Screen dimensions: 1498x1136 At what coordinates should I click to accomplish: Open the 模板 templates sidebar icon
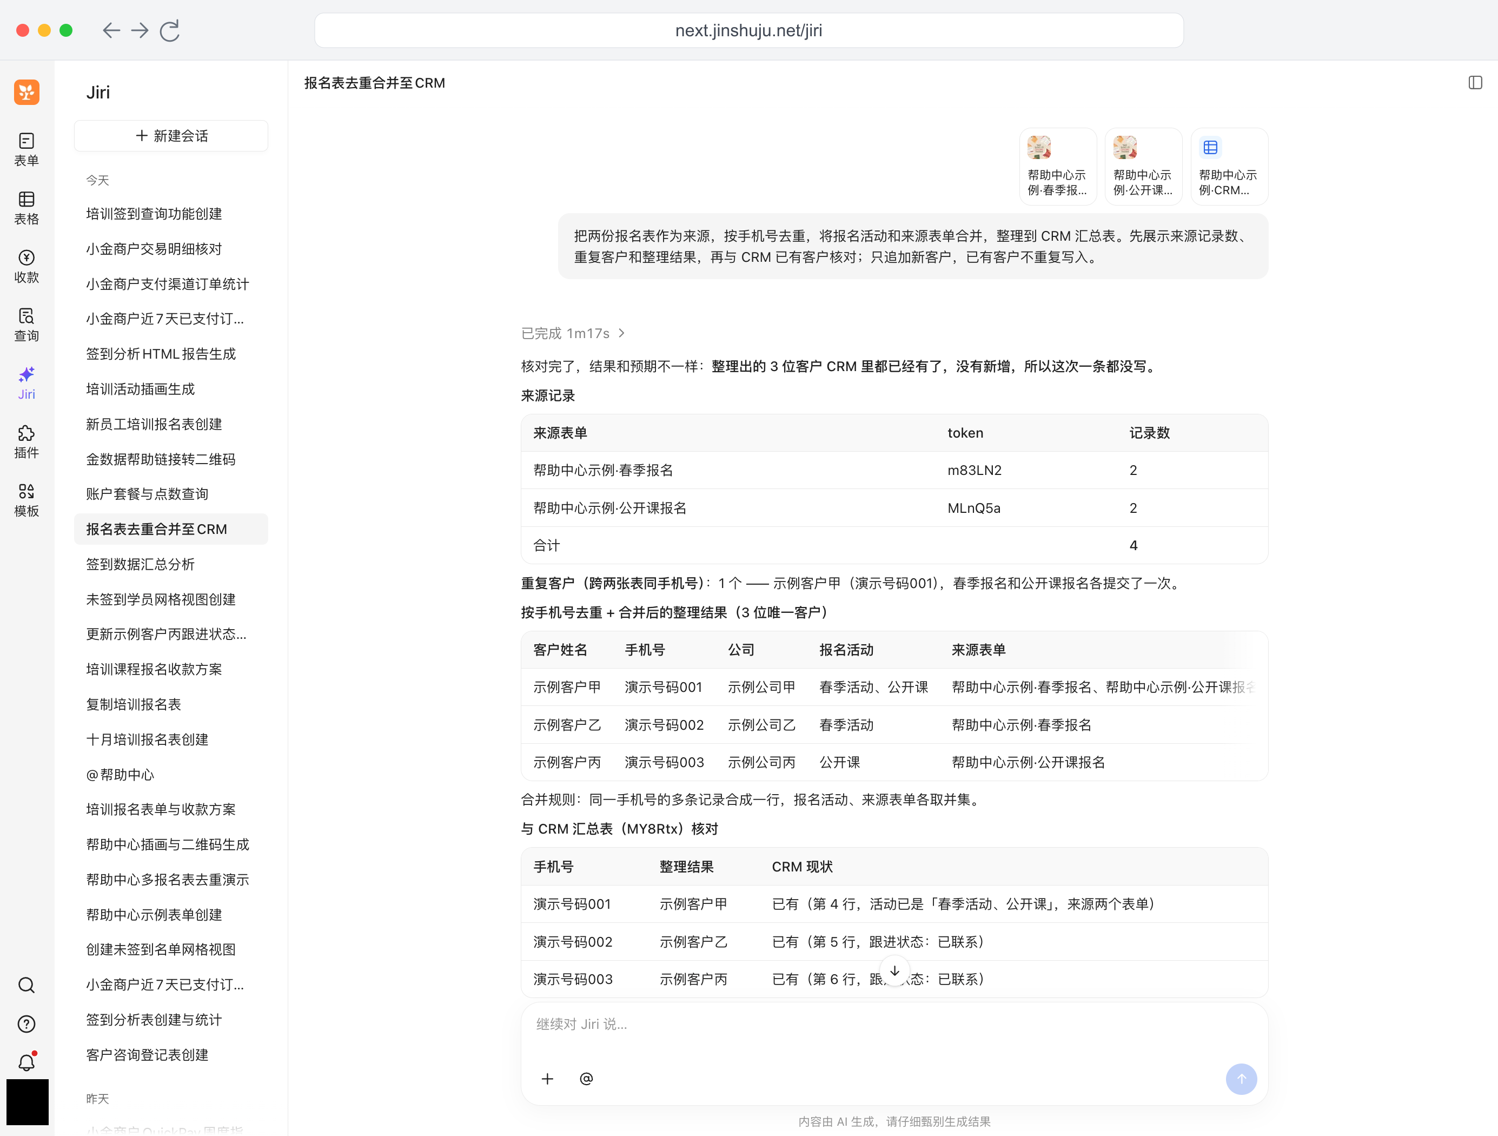coord(26,499)
